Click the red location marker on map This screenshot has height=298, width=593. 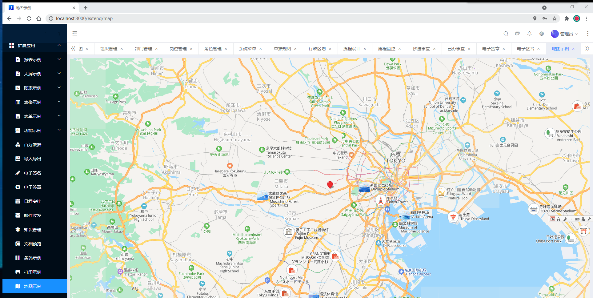[330, 185]
